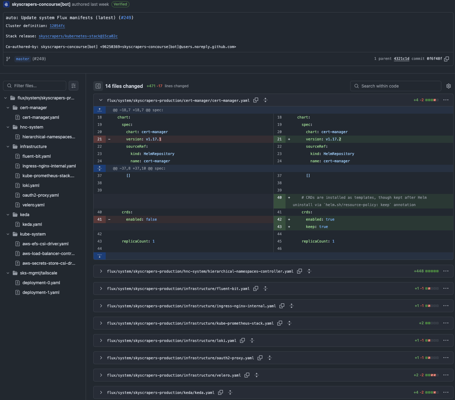Viewport: 455px width, 400px height.
Task: Copy the cert-manager.yaml file path
Action: tap(256, 100)
